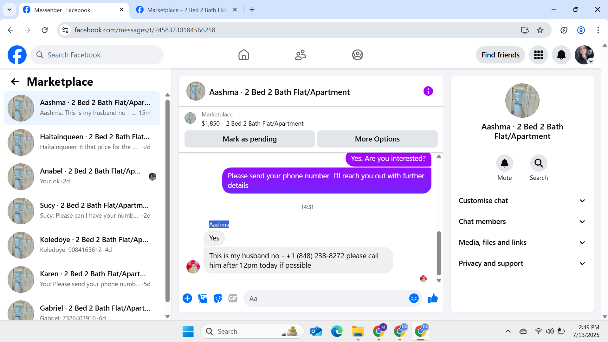Install app icon in address bar
608x342 pixels.
(x=525, y=30)
